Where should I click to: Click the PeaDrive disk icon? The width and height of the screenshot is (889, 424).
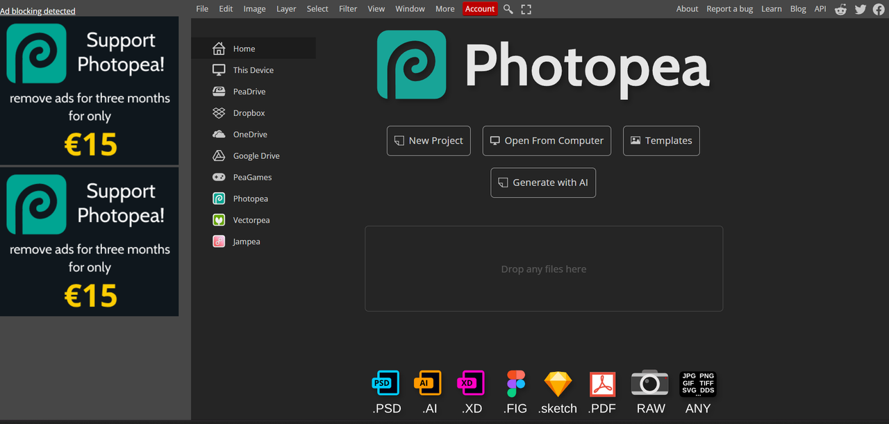pyautogui.click(x=219, y=92)
